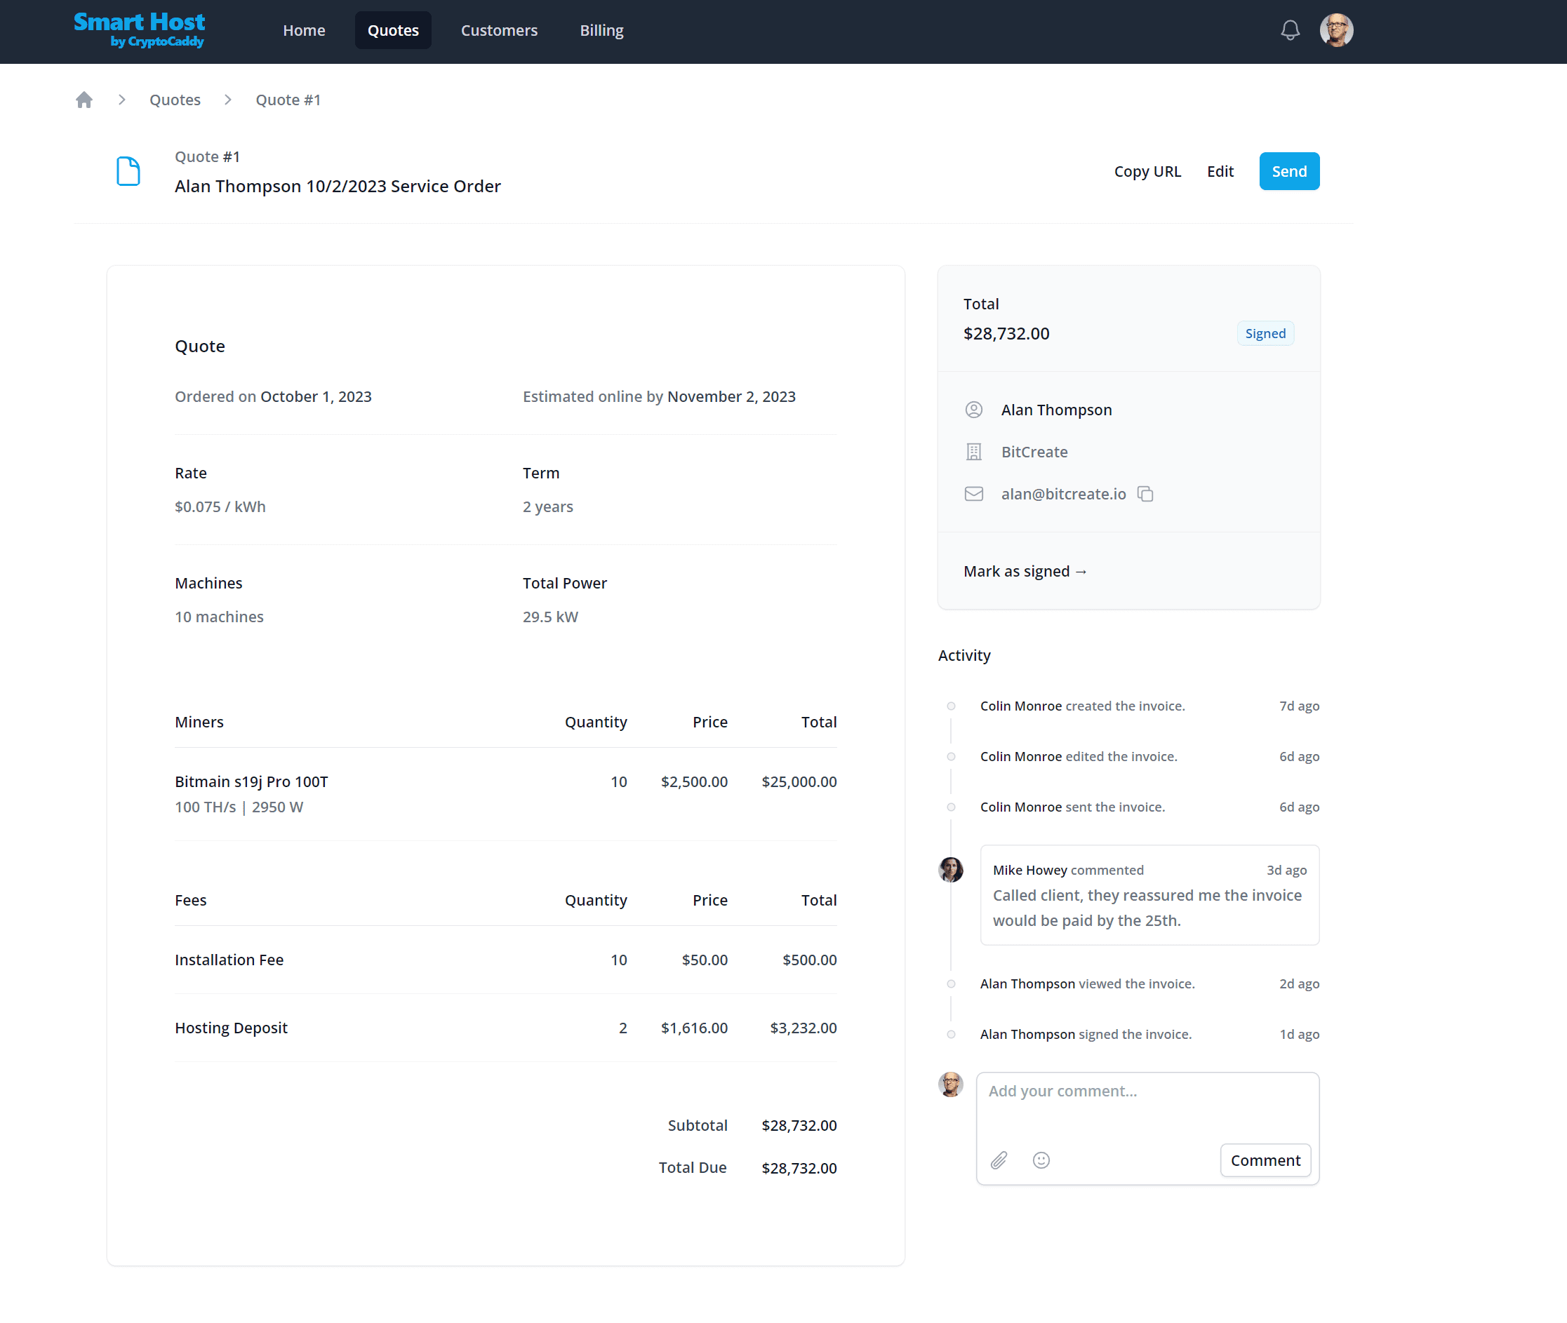
Task: Go to the Billing tab
Action: coord(601,30)
